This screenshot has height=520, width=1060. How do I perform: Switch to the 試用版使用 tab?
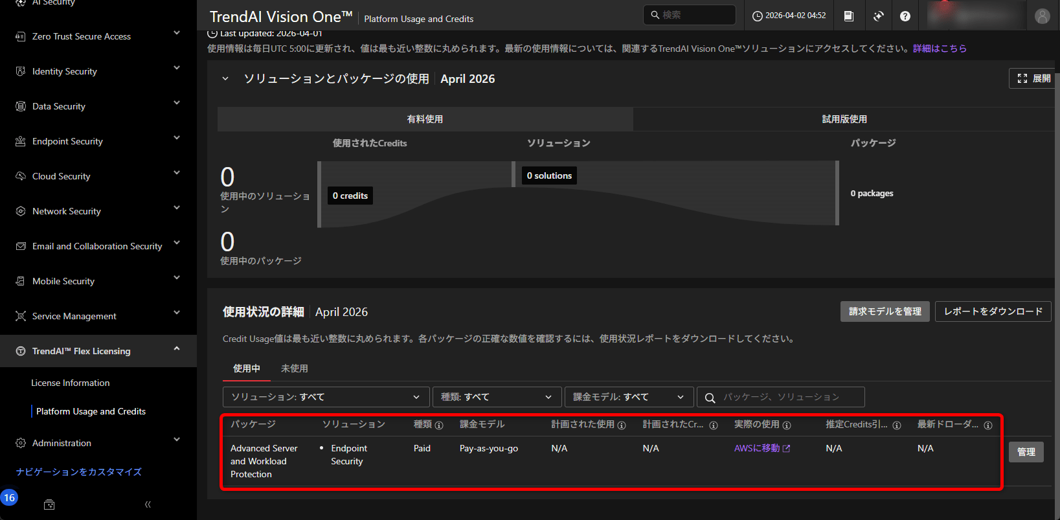click(x=844, y=119)
